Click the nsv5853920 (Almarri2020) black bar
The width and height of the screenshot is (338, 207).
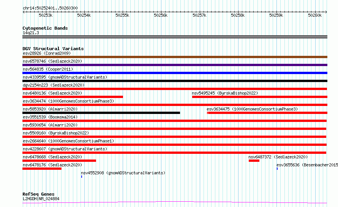click(x=101, y=113)
